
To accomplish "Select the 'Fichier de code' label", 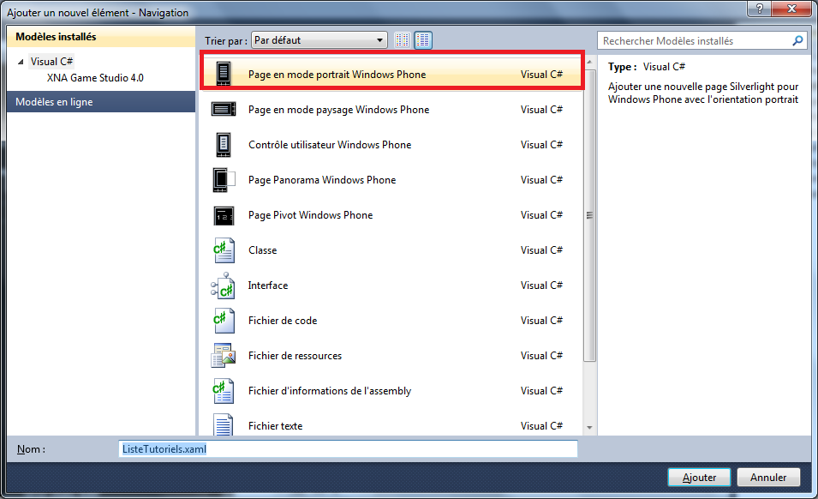I will (x=283, y=321).
